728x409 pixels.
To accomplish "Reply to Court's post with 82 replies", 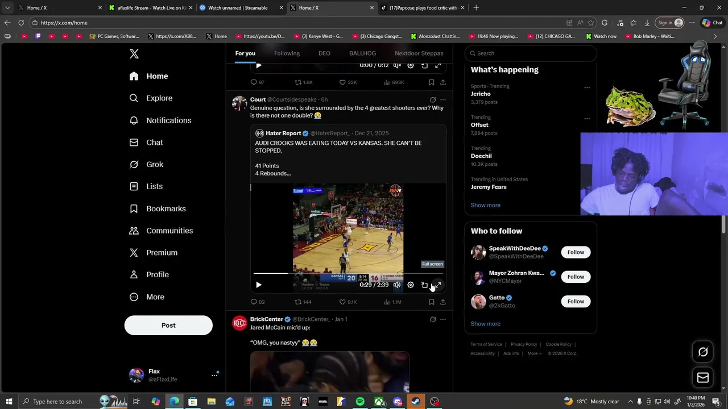I will pyautogui.click(x=258, y=302).
